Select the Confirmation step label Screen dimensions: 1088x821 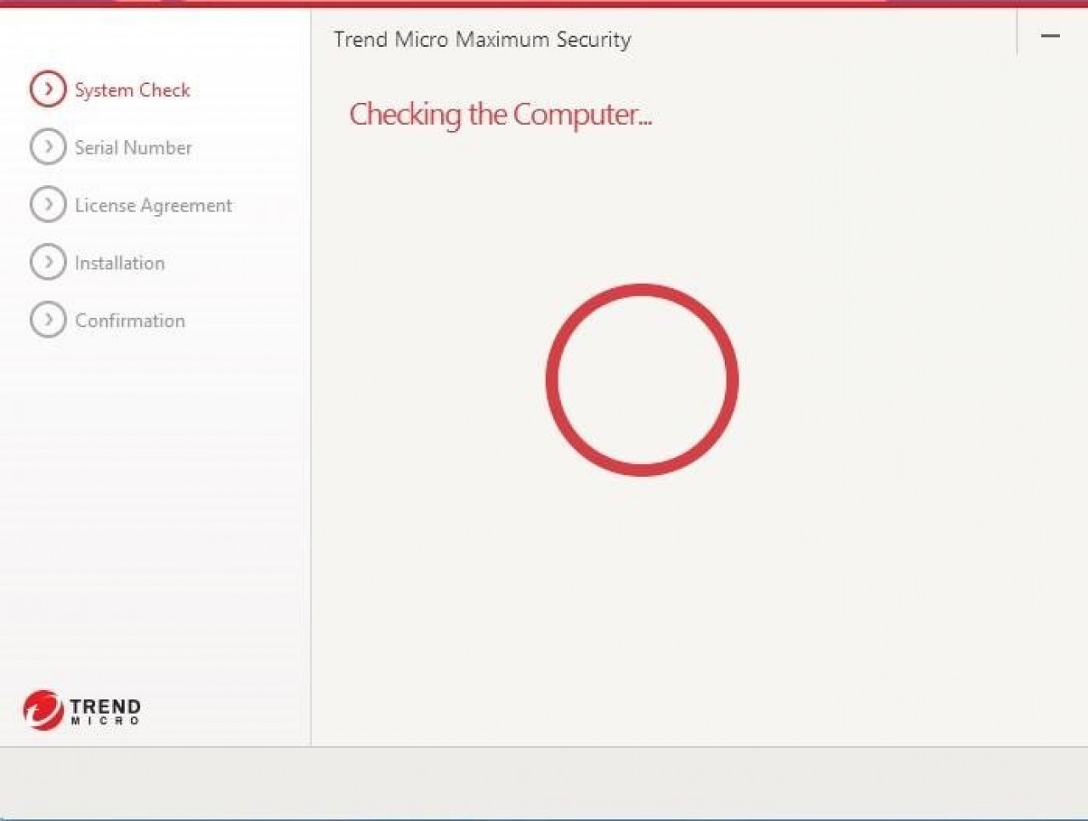pos(129,321)
